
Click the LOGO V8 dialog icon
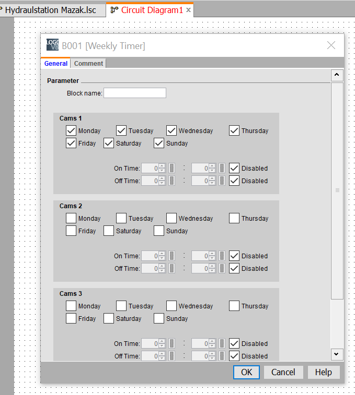click(52, 45)
